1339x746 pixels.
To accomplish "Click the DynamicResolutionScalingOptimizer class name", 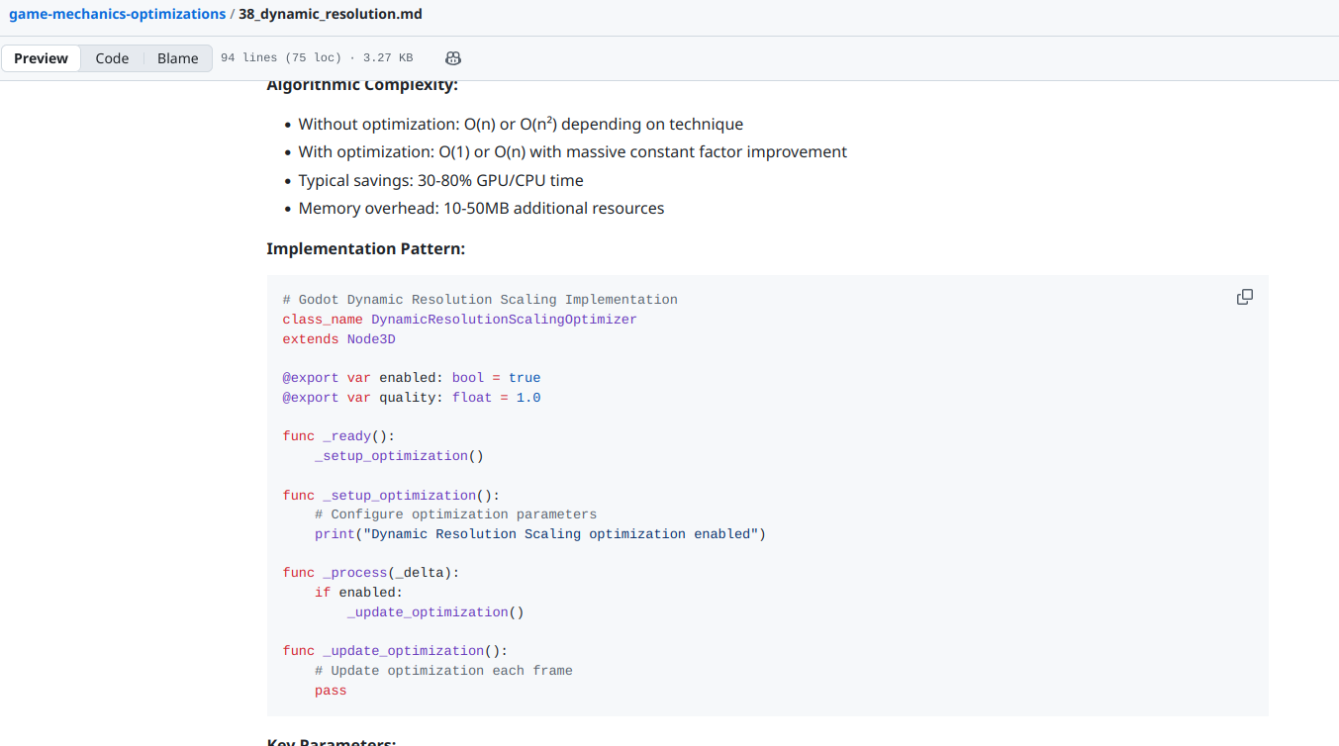I will tap(504, 320).
